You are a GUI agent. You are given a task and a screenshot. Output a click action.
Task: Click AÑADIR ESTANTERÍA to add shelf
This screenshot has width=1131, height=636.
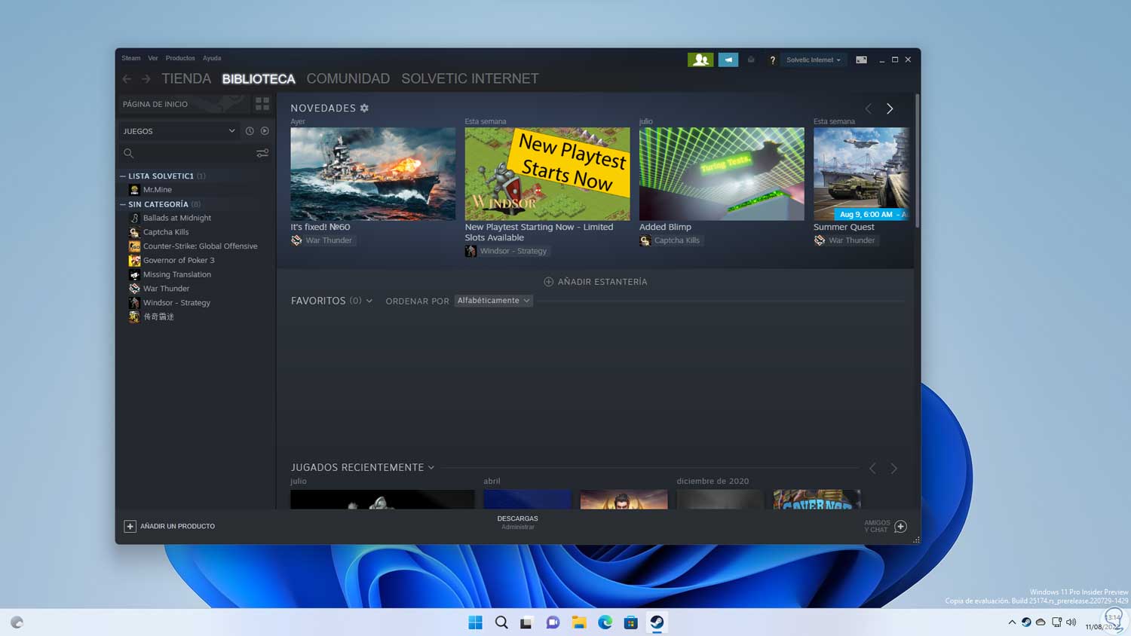point(596,282)
